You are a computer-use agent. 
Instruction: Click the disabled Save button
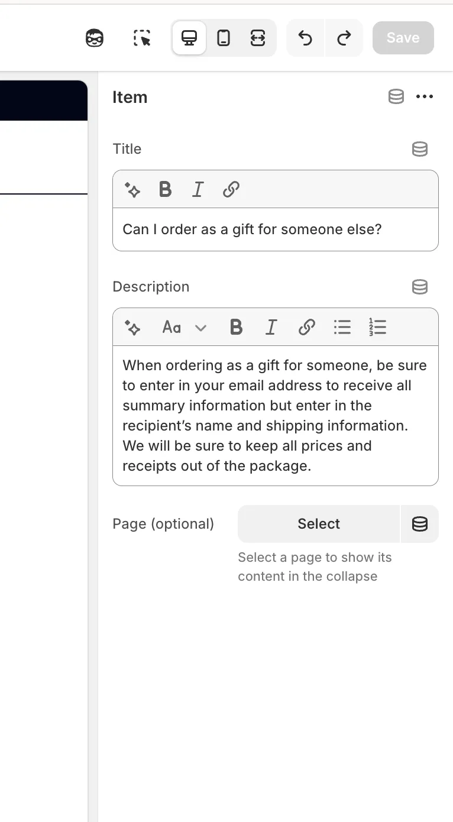(403, 37)
